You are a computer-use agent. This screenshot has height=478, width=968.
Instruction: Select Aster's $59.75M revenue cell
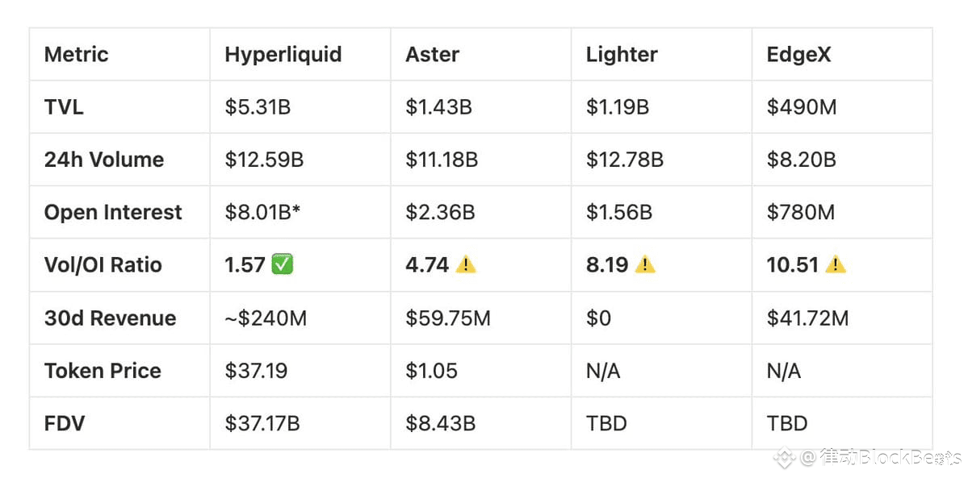(447, 318)
